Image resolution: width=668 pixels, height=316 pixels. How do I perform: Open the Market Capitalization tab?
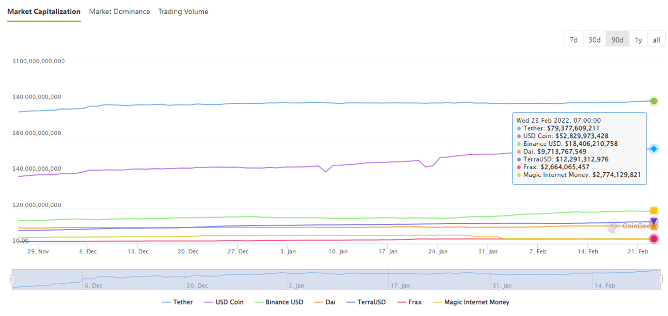[x=44, y=12]
